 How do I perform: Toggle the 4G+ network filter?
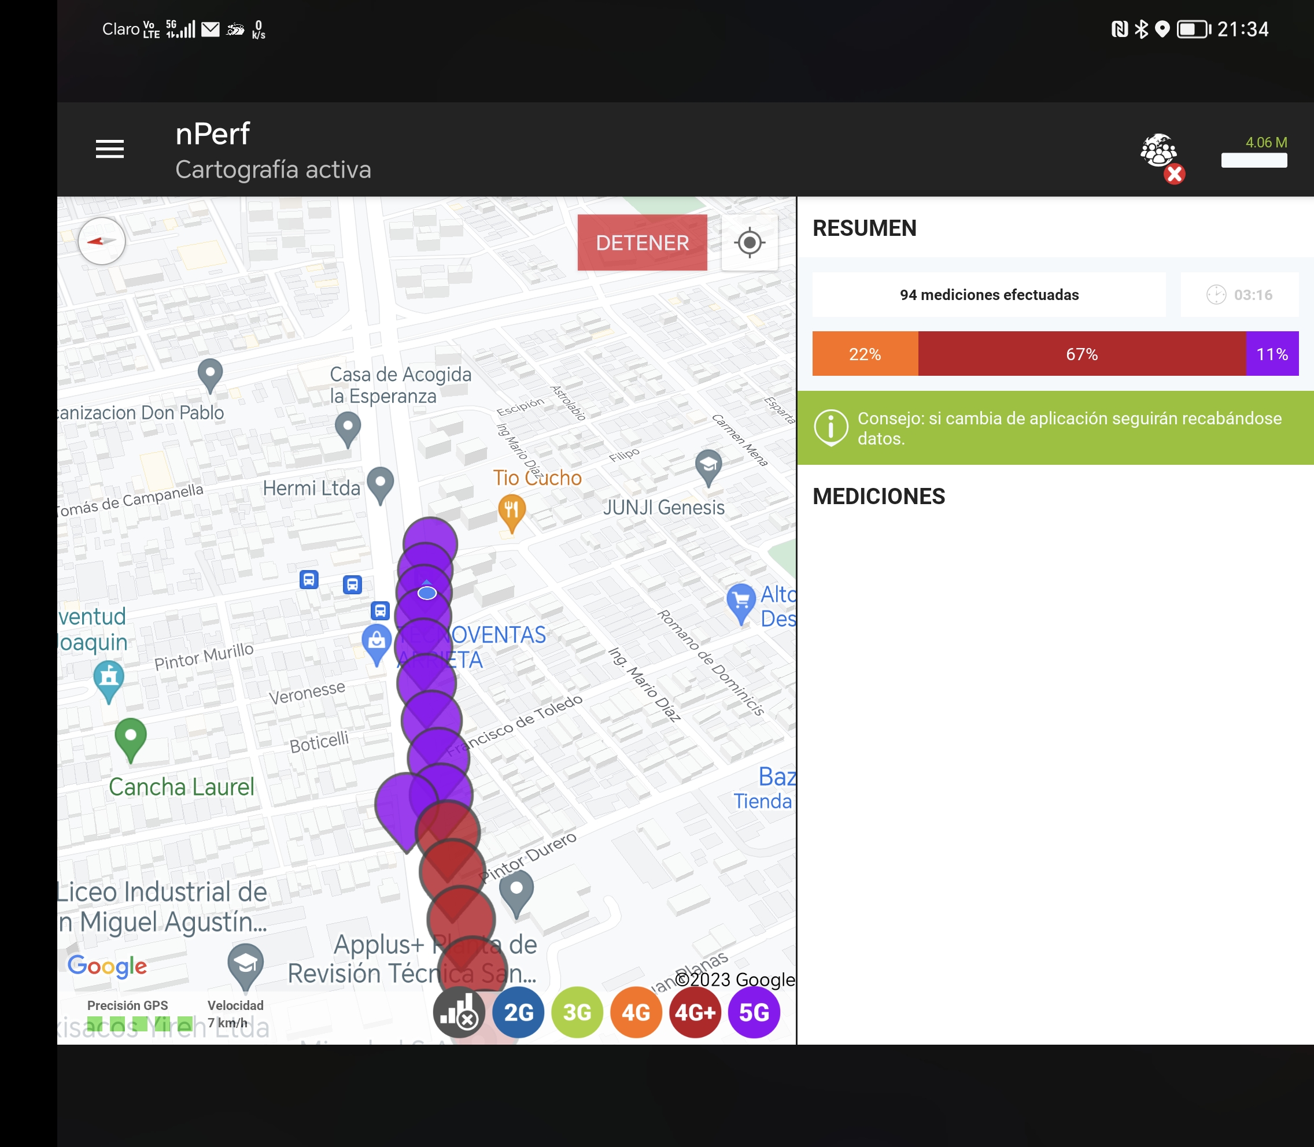click(x=695, y=1013)
